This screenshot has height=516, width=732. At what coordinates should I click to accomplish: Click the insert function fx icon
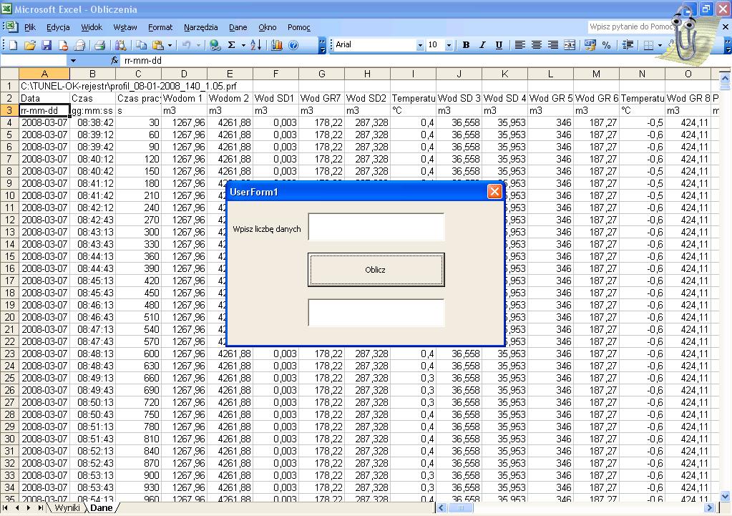pyautogui.click(x=114, y=60)
